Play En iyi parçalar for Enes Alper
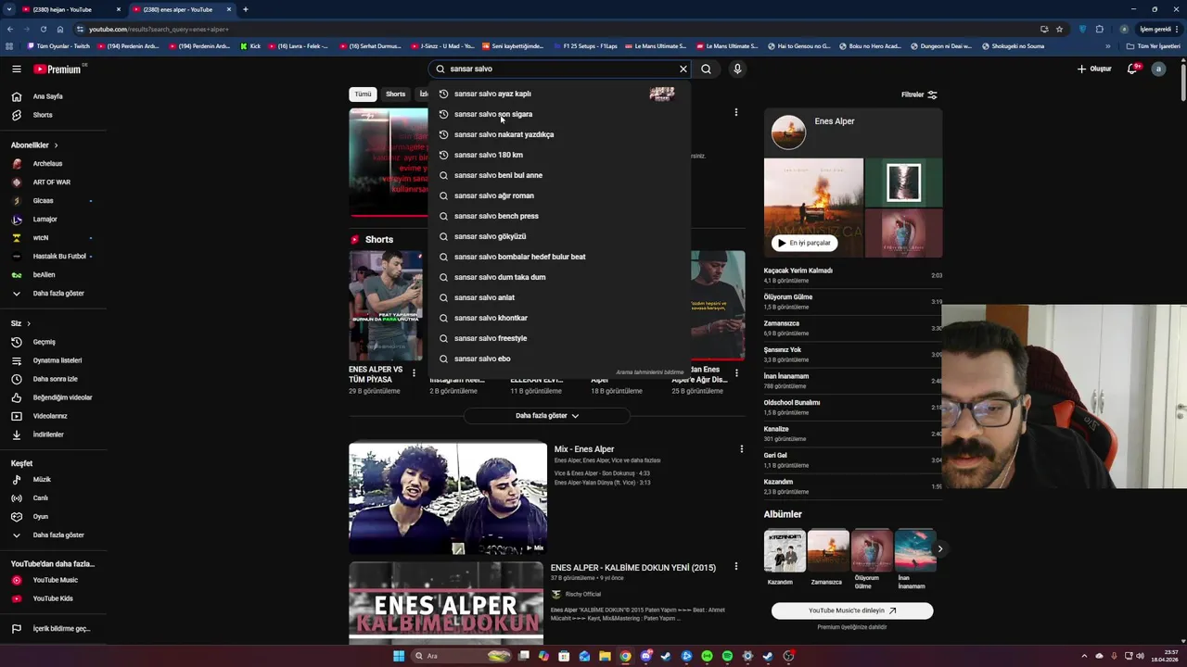This screenshot has width=1187, height=667. (x=805, y=243)
